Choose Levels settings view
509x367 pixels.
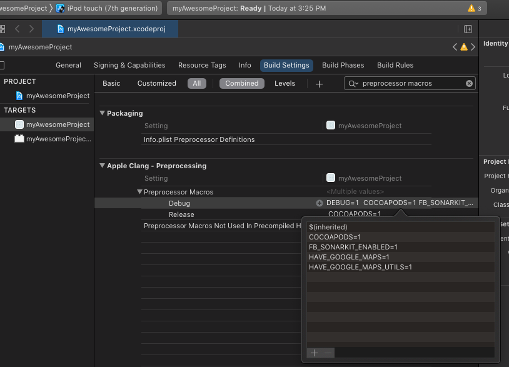pos(285,83)
